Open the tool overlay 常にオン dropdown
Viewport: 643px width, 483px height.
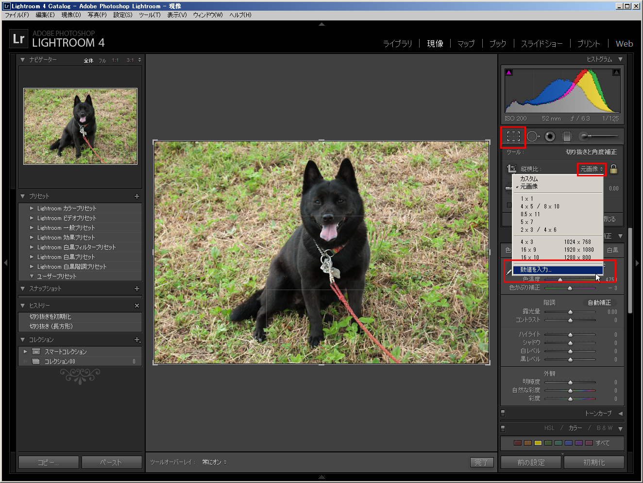click(214, 462)
